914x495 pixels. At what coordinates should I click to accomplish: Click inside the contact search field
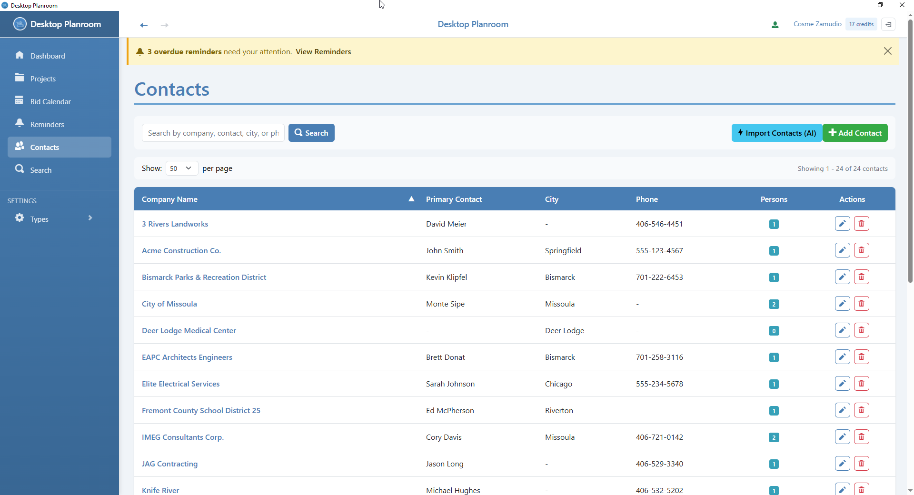click(x=212, y=133)
